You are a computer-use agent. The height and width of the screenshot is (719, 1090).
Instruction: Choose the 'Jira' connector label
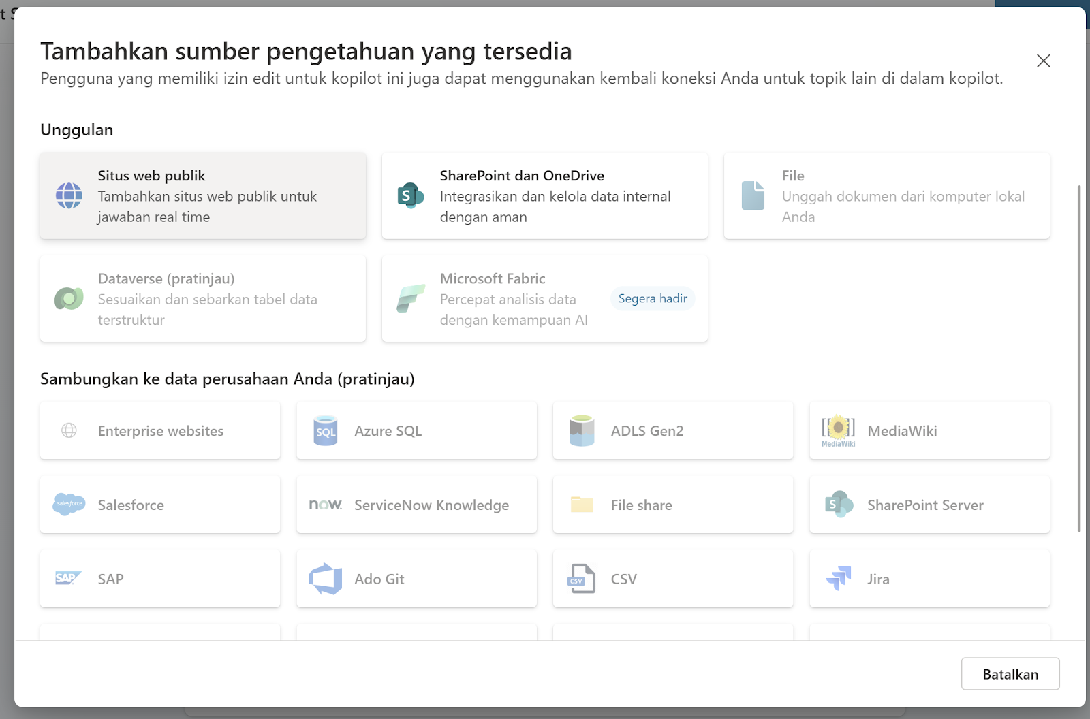coord(878,579)
